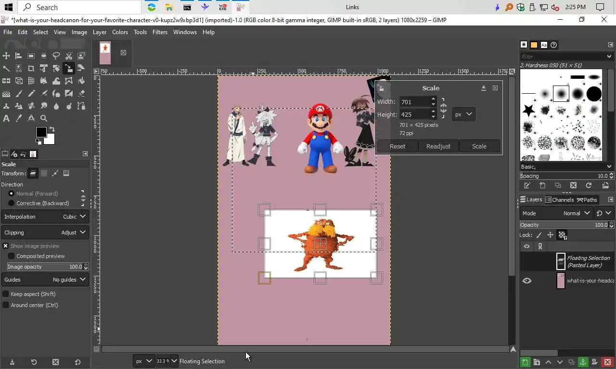This screenshot has height=369, width=616.
Task: Create a new layer from floating selection
Action: point(525,362)
